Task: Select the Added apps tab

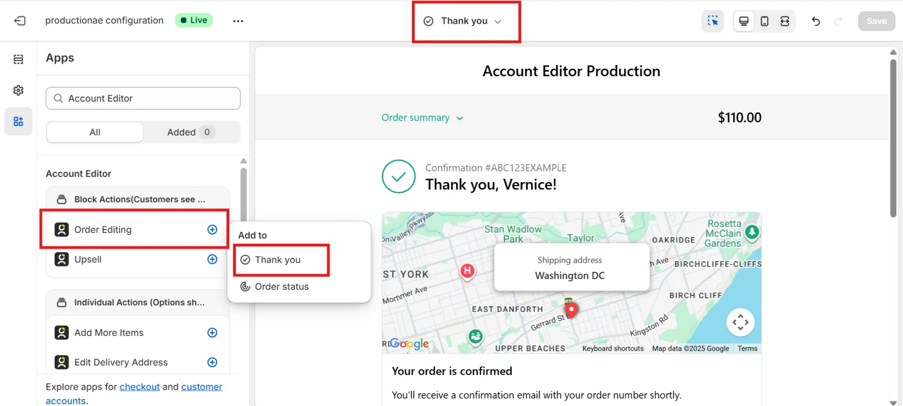Action: click(x=191, y=132)
